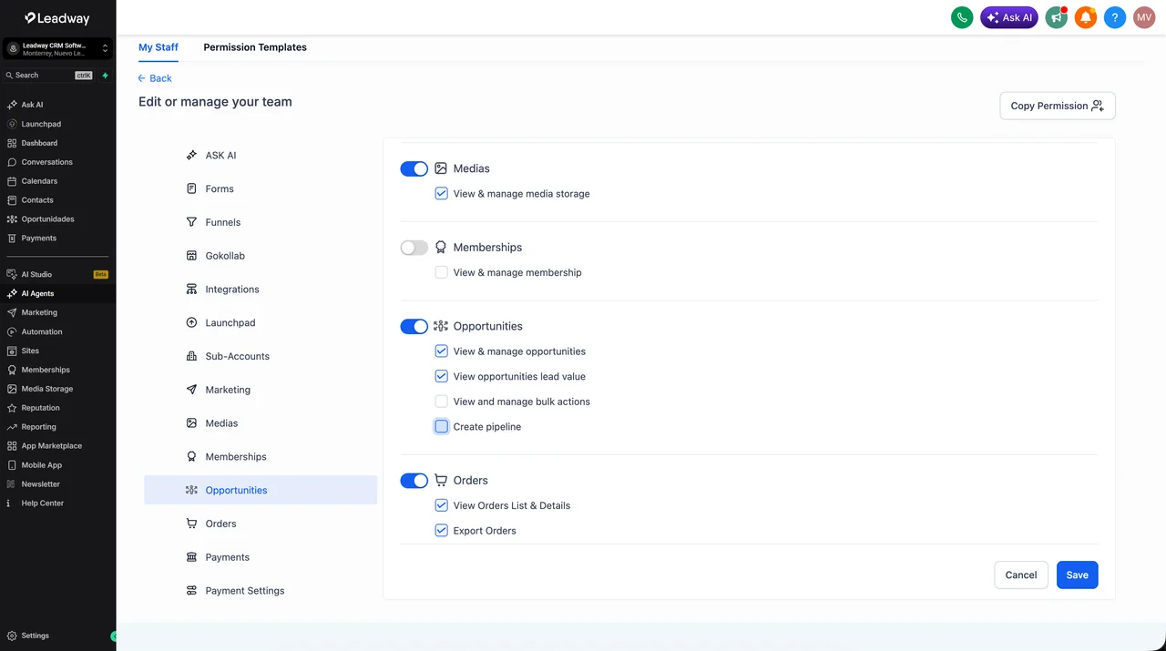Open the MV user avatar menu
The height and width of the screenshot is (651, 1166).
(1144, 17)
